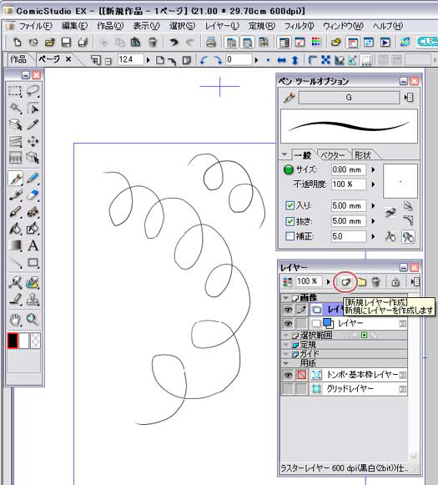Image resolution: width=438 pixels, height=485 pixels.
Task: Select the move layer tool
Action: pyautogui.click(x=33, y=142)
